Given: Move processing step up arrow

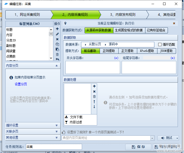Looking at the screenshot, I should click(x=94, y=101).
